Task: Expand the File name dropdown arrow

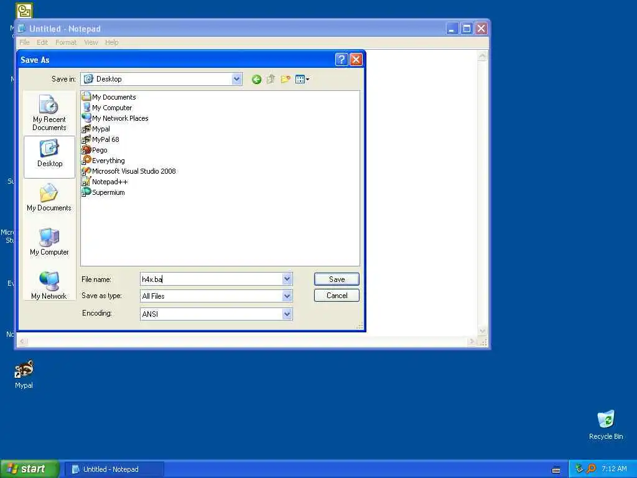Action: click(287, 279)
